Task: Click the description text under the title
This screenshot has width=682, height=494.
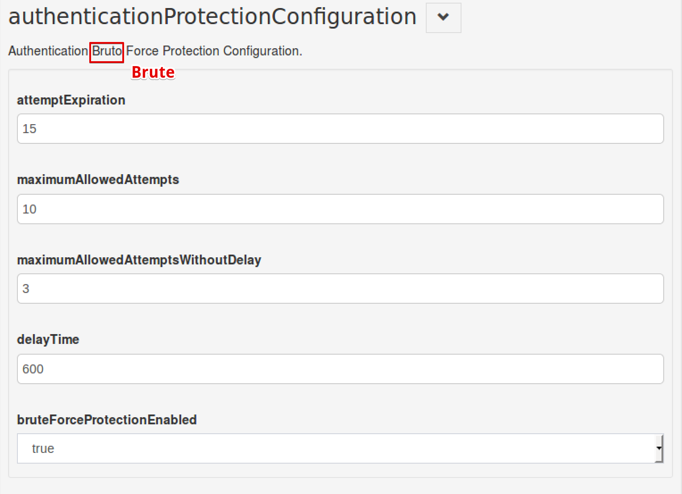Action: pyautogui.click(x=155, y=50)
